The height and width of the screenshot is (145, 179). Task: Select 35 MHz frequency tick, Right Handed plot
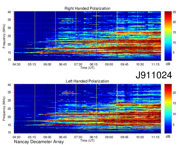9,20
